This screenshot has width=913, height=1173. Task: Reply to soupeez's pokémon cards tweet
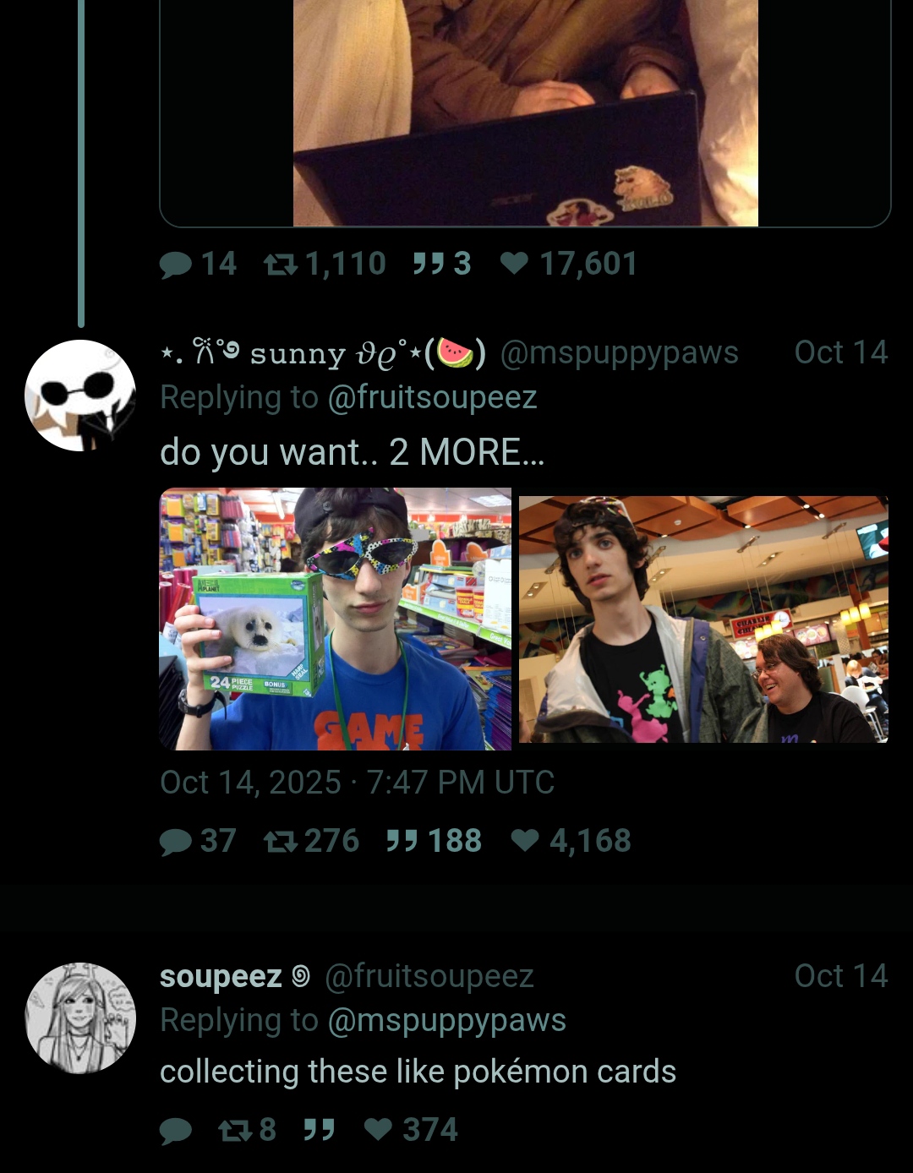[x=176, y=1130]
